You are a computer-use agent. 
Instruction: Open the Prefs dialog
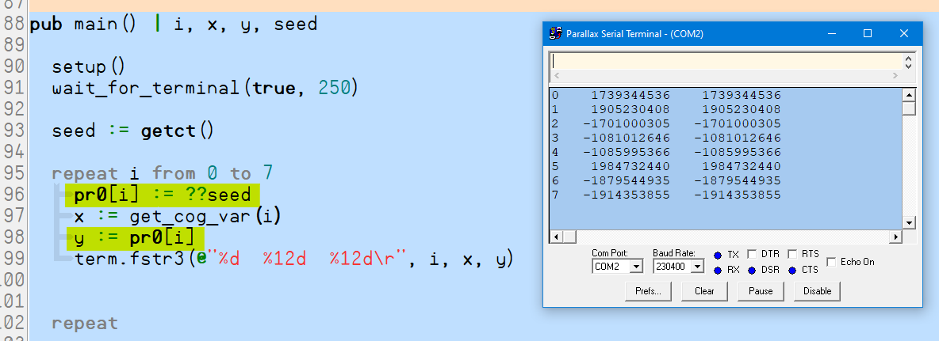tap(649, 291)
